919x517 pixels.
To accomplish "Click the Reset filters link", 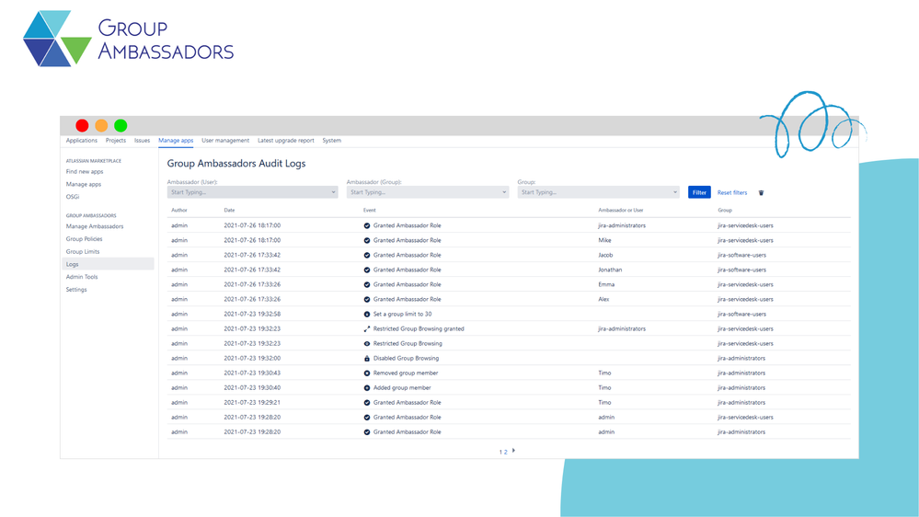I will 732,193.
